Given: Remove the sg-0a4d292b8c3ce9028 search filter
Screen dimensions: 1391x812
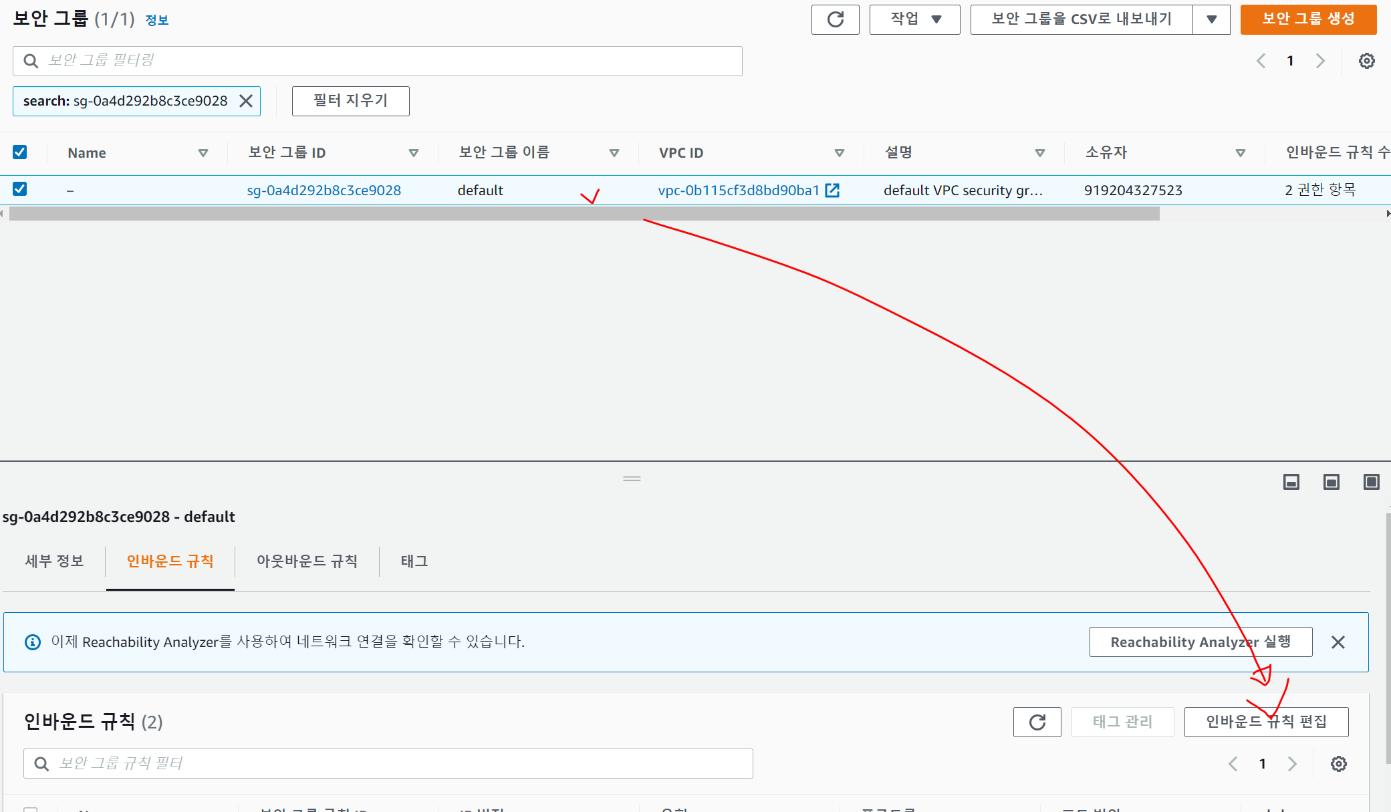Looking at the screenshot, I should pos(246,101).
